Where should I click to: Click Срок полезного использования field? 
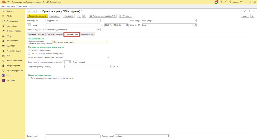pos(68,62)
